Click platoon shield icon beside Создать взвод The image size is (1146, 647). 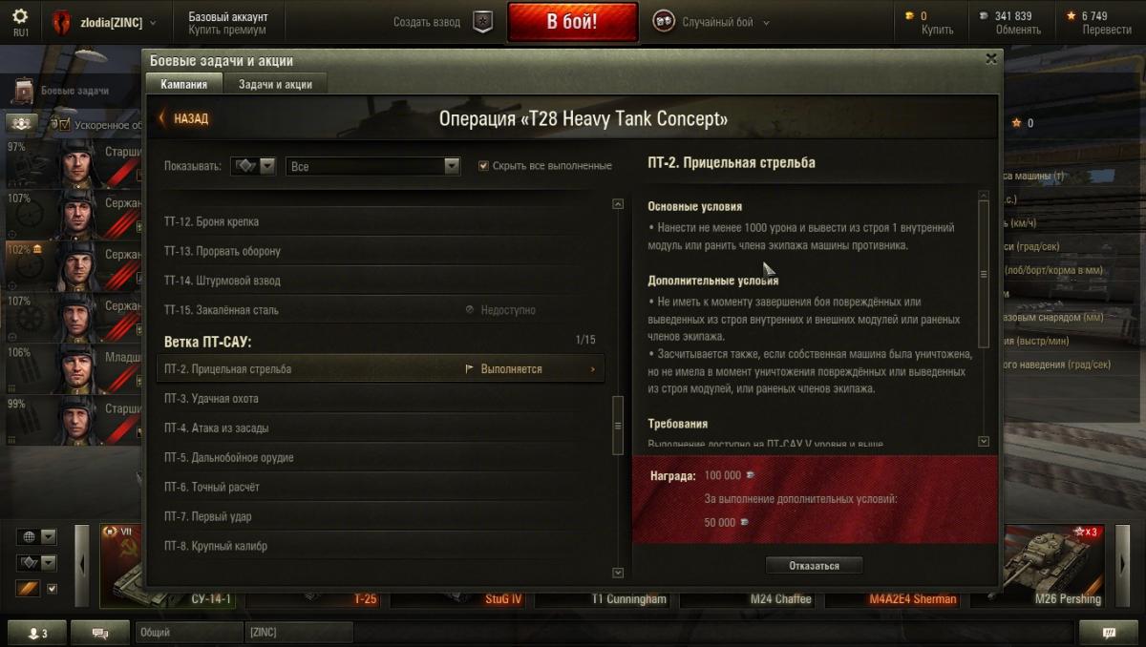(x=483, y=22)
